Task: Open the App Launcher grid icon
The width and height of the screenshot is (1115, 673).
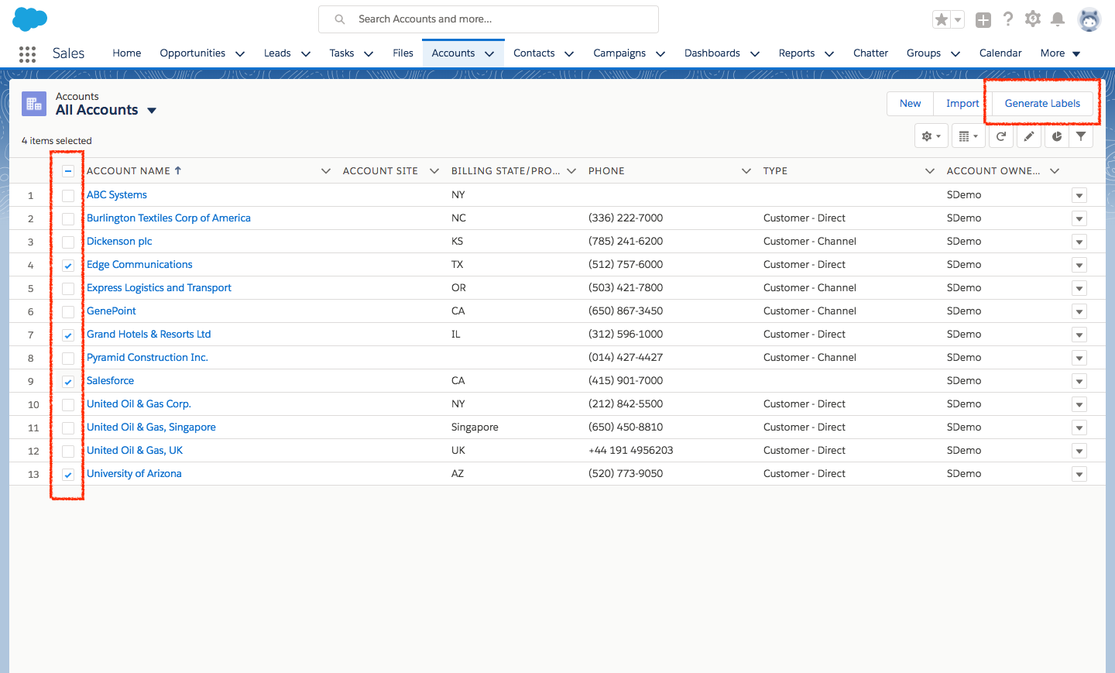Action: coord(27,53)
